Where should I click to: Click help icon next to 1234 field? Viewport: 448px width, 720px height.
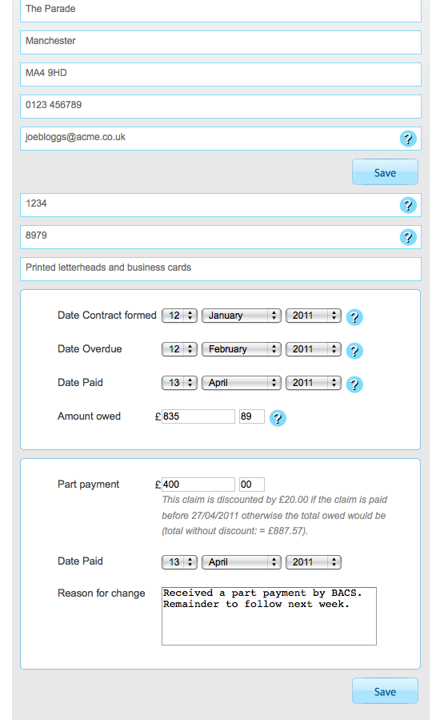[x=408, y=205]
